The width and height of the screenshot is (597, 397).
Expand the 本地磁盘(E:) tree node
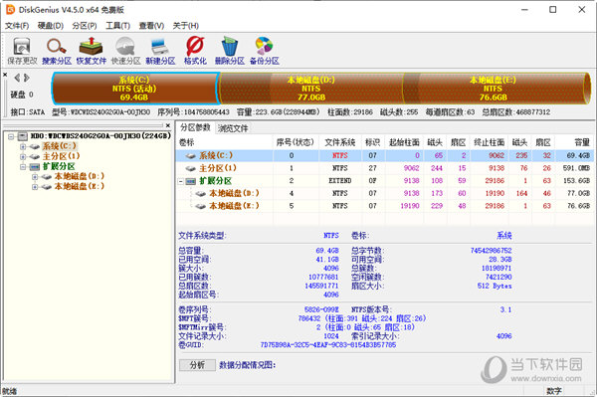35,187
